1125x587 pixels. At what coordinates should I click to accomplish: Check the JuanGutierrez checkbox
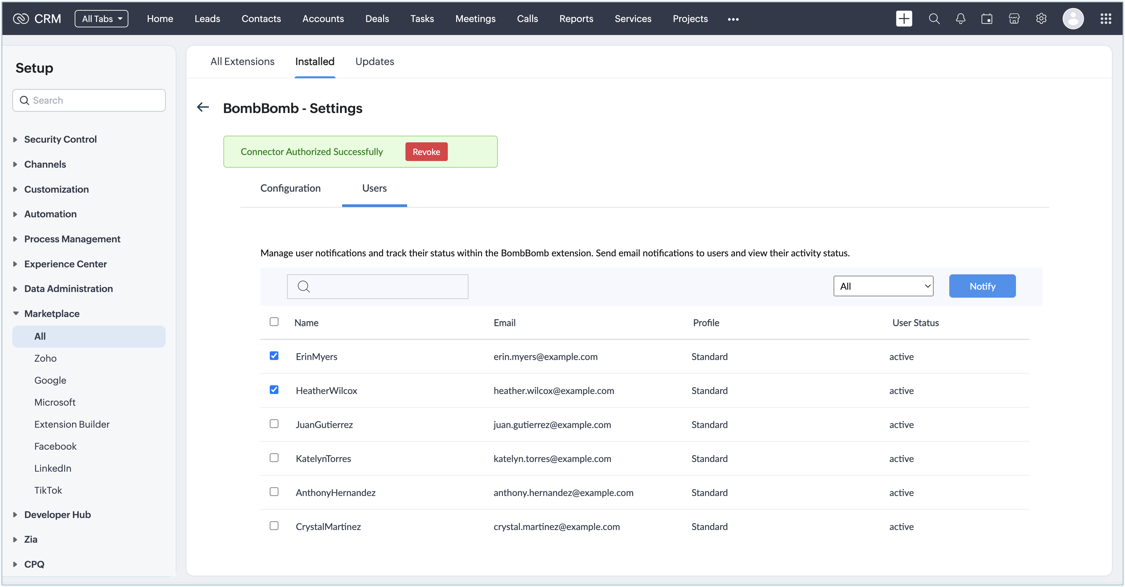(x=274, y=424)
